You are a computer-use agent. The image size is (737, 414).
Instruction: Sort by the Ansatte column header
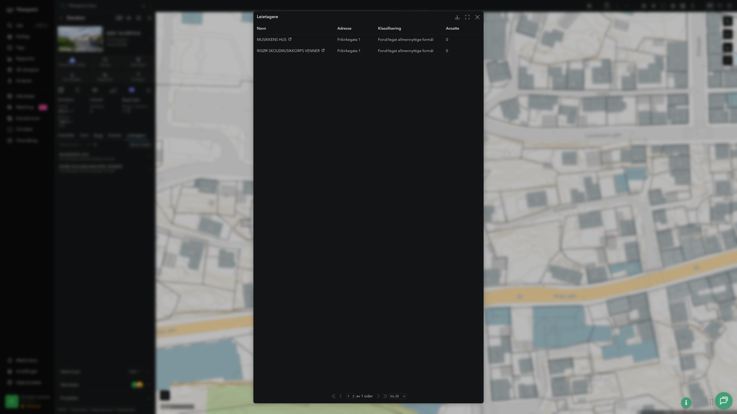(x=453, y=28)
